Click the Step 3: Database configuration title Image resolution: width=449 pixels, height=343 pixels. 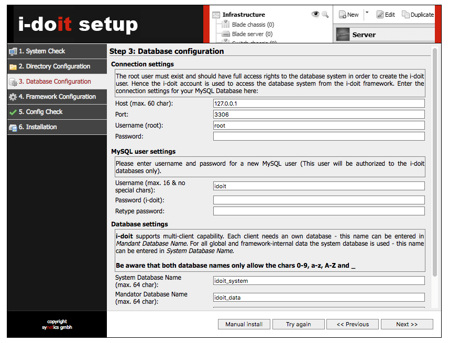point(167,51)
